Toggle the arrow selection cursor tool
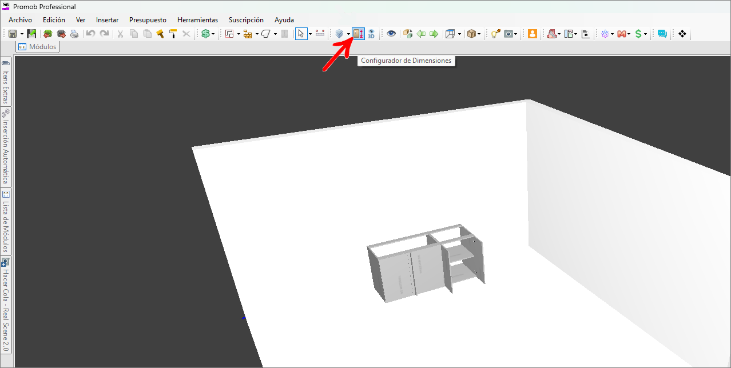 [x=301, y=34]
